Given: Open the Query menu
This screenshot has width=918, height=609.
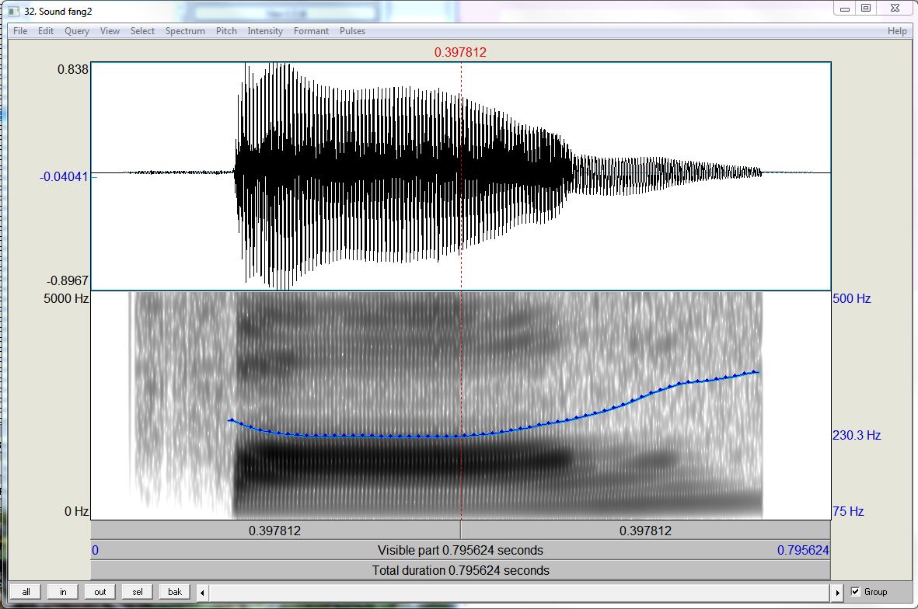Looking at the screenshot, I should click(77, 31).
